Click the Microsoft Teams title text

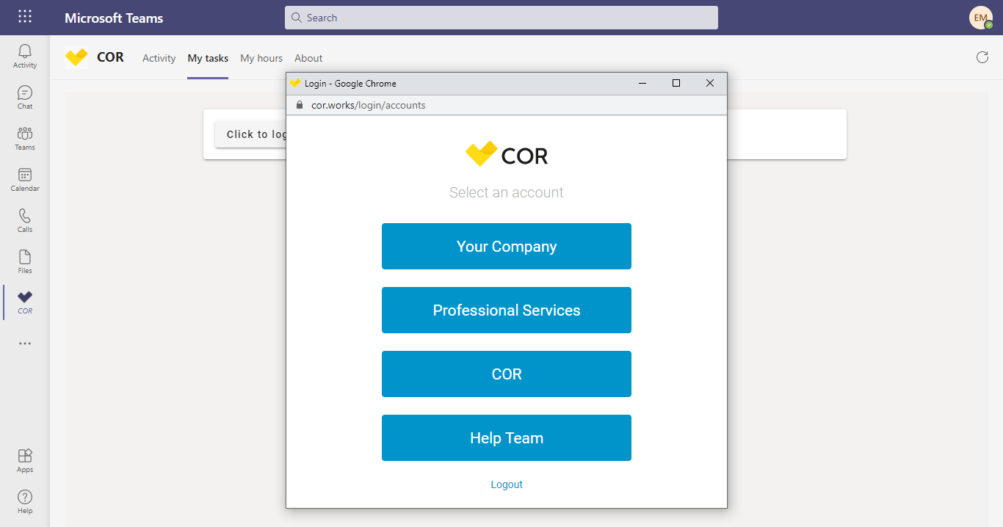(114, 18)
